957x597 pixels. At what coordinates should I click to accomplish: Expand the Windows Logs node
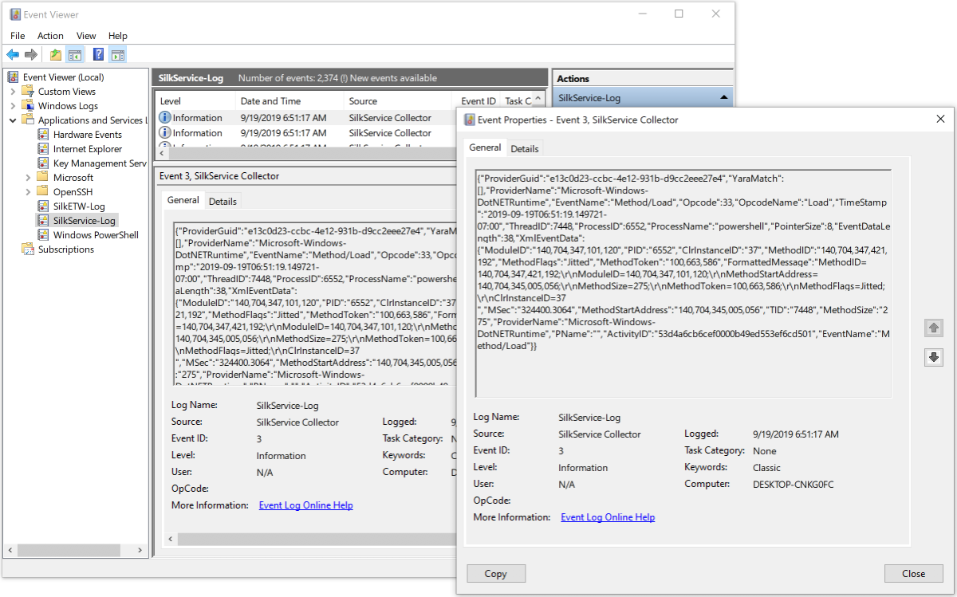point(14,106)
